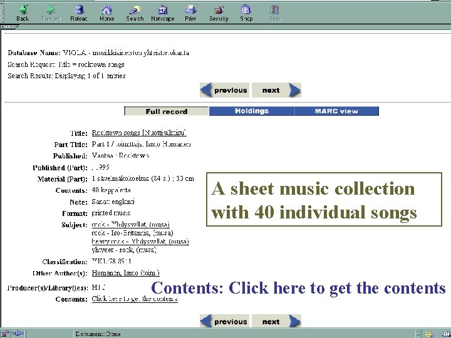This screenshot has width=451, height=338.
Task: Collapse the toolbar via left grip handle
Action: coord(2,13)
